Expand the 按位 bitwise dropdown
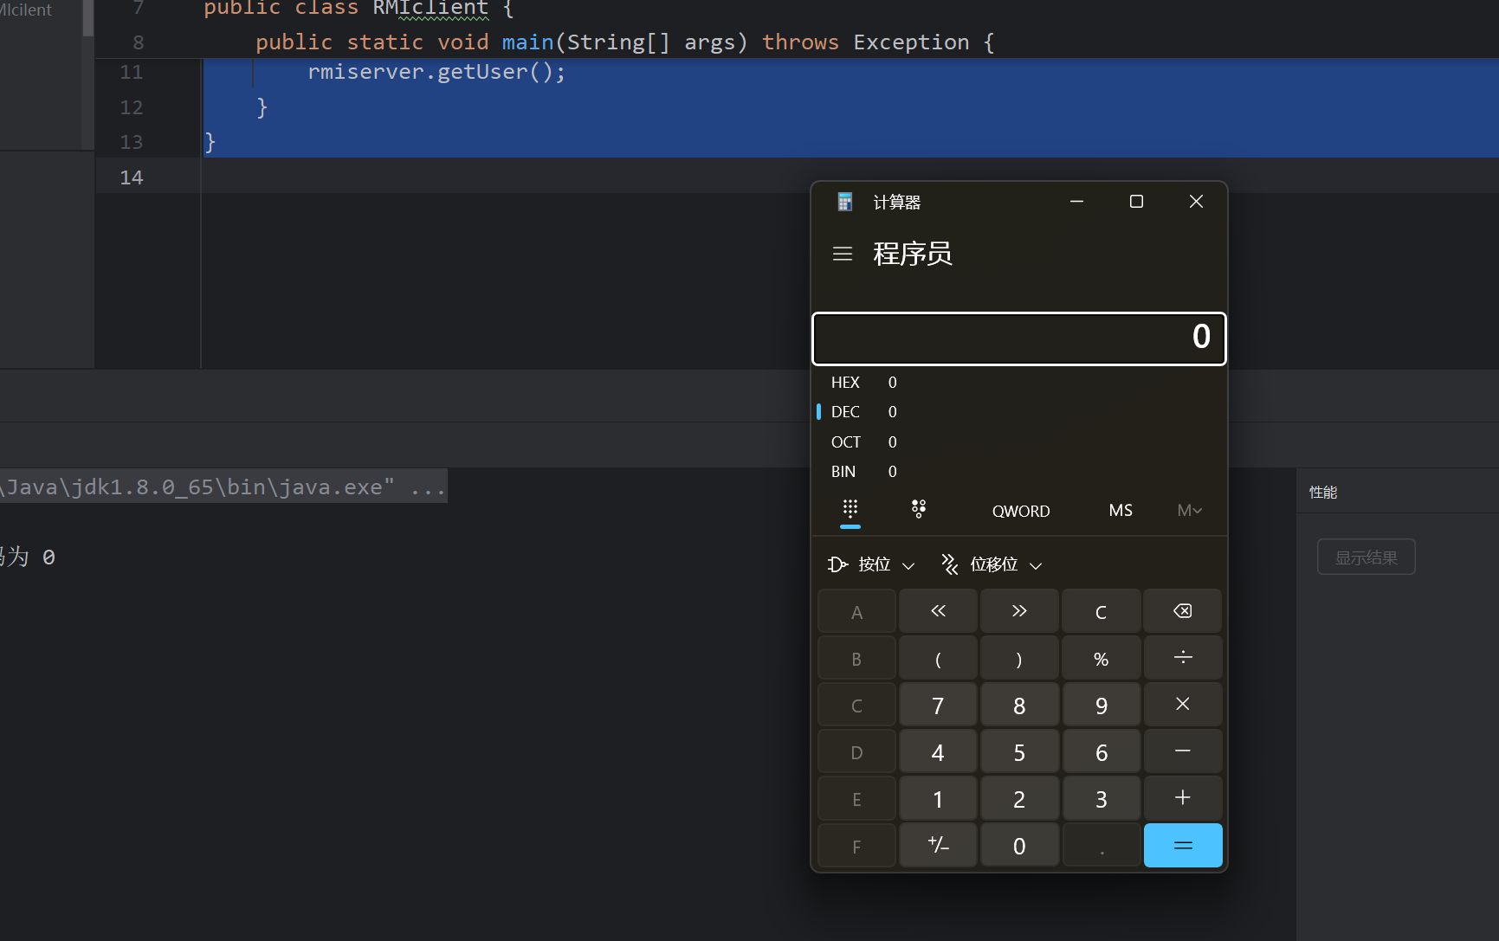The height and width of the screenshot is (941, 1499). click(872, 565)
